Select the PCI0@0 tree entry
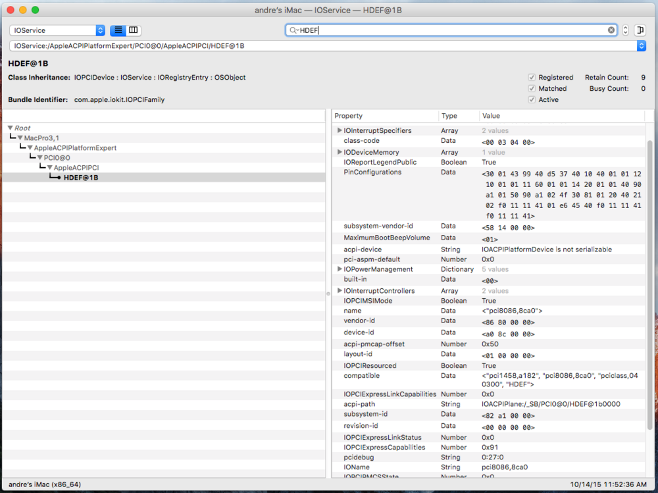 click(57, 158)
